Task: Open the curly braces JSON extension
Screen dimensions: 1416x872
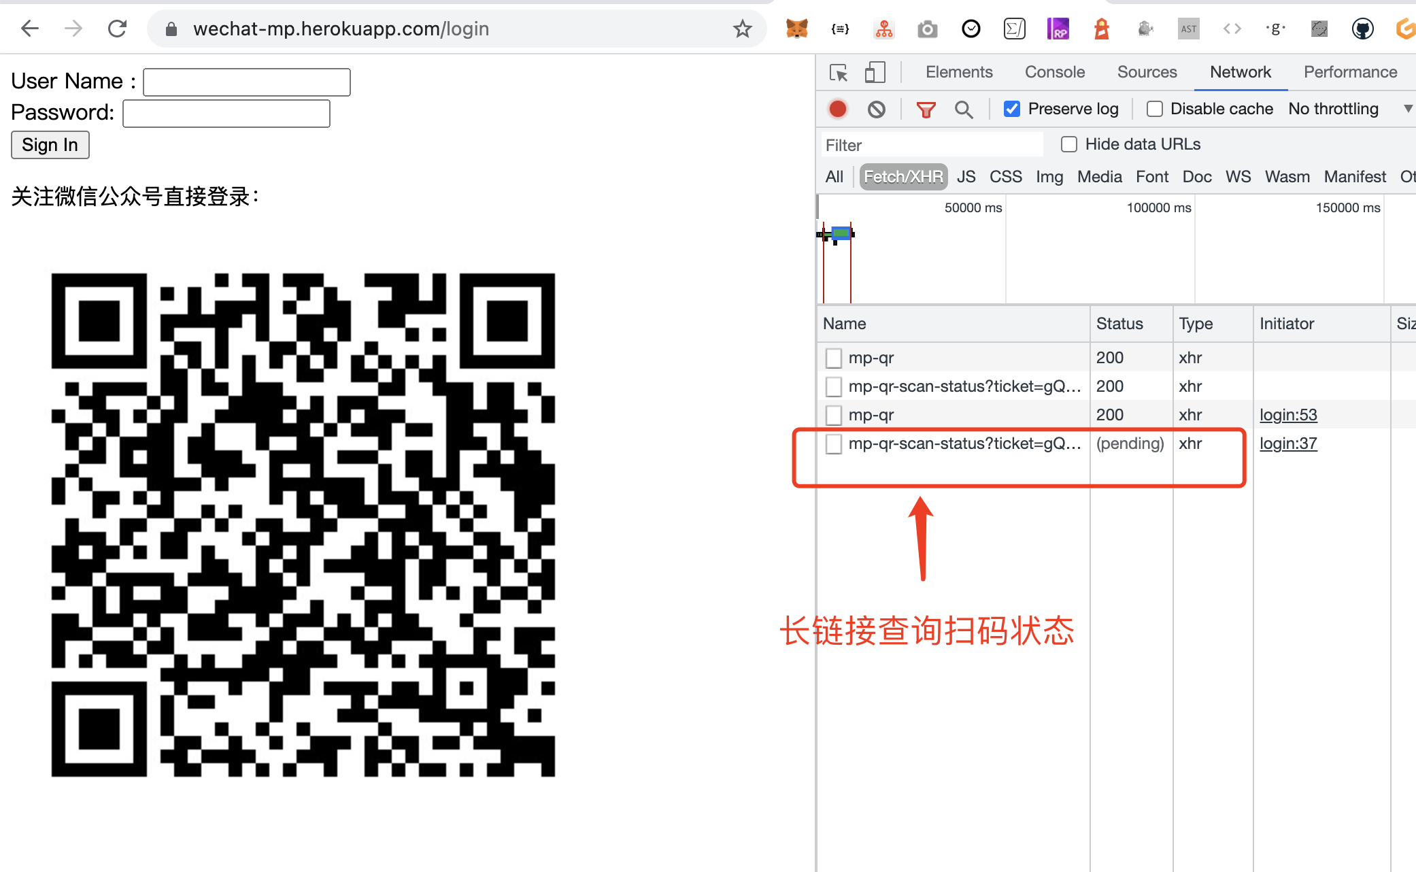Action: 840,29
